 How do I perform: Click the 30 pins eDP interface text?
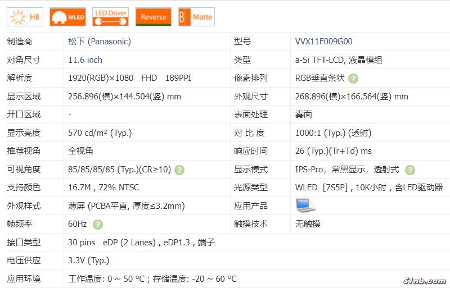point(111,243)
